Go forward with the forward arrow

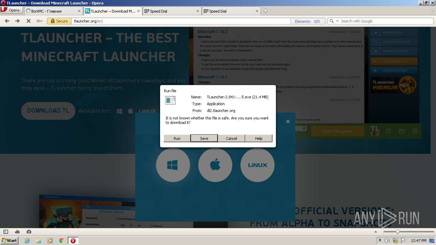pyautogui.click(x=17, y=21)
